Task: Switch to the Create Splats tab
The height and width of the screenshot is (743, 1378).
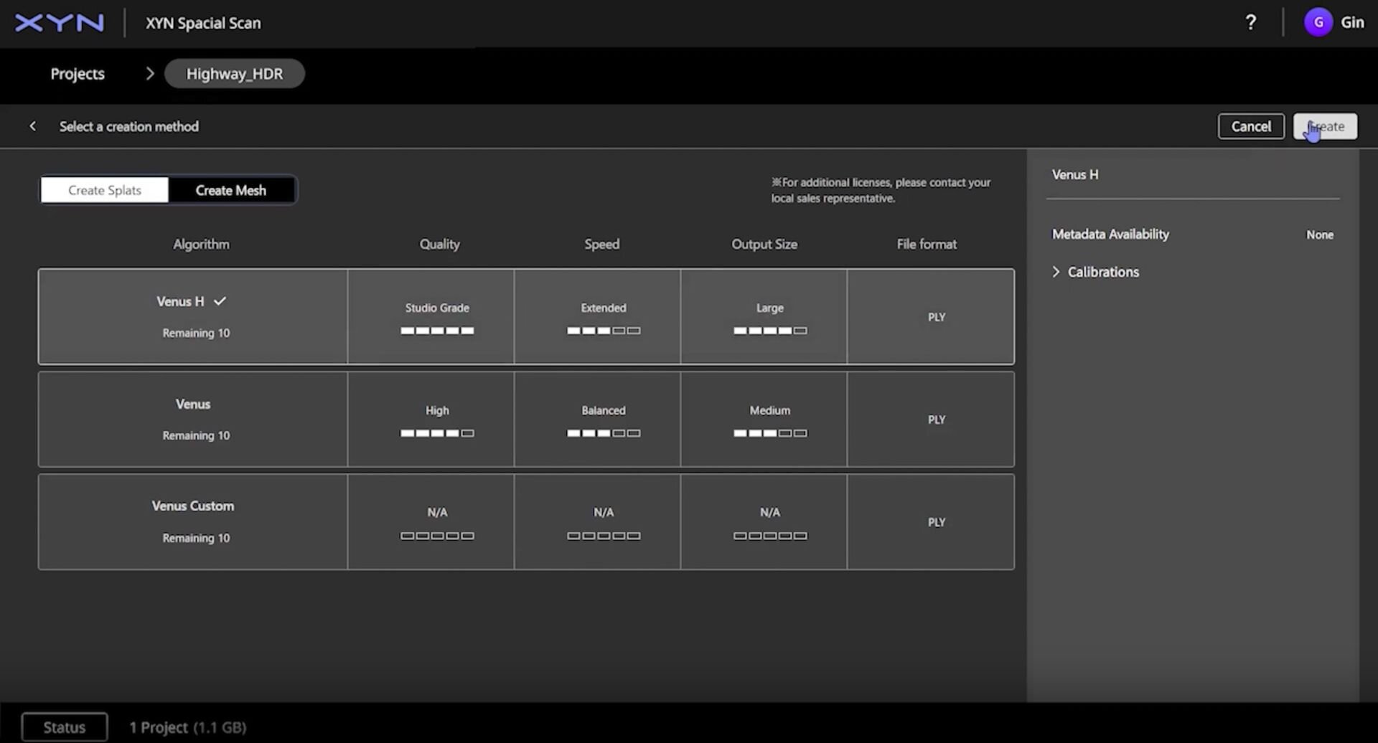Action: pyautogui.click(x=105, y=190)
